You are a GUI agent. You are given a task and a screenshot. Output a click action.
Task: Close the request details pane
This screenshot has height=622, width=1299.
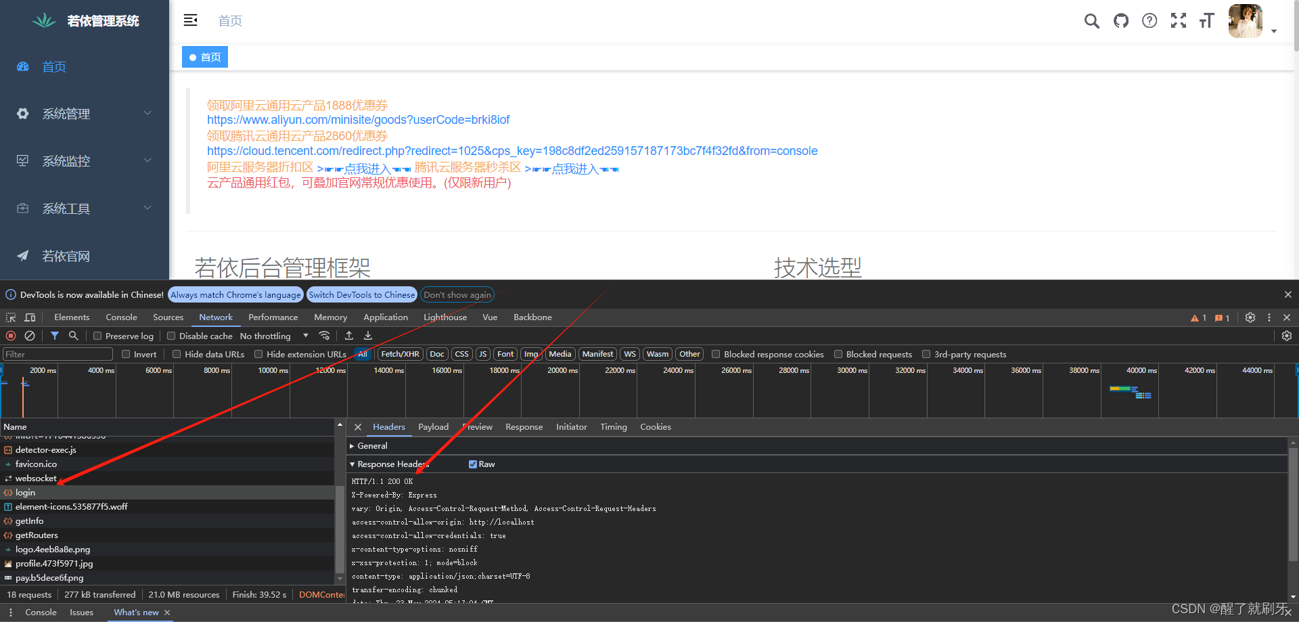358,427
